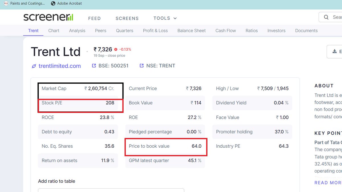Click the Price to book value 64.0
This screenshot has width=342, height=192.
197,146
